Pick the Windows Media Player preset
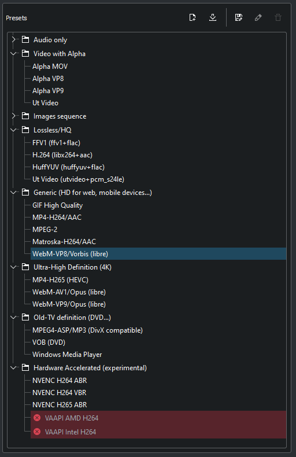The image size is (296, 457). (158, 355)
